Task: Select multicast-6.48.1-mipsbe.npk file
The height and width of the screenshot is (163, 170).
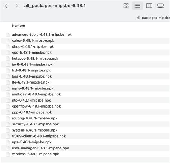Action: (36, 94)
